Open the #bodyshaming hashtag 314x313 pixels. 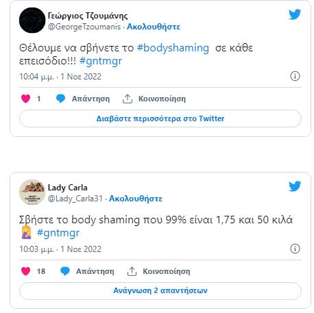(173, 48)
